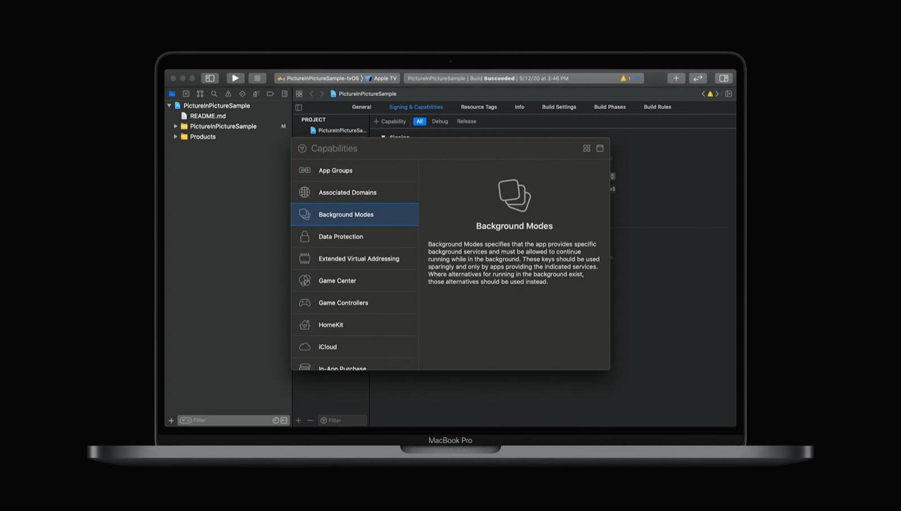The width and height of the screenshot is (901, 511).
Task: Hide the project and targets list sidebar
Action: pos(299,107)
